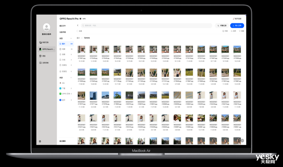The image size is (283, 167).
Task: Open the transfer records button
Action: coord(222,25)
